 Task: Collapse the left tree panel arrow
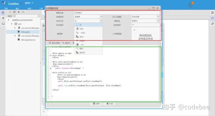[x=41, y=63]
